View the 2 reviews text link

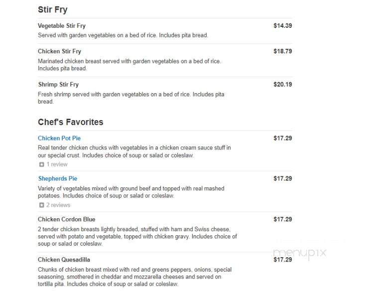(58, 205)
